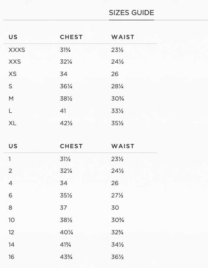Click chest value 31½ for size 1

coord(65,159)
